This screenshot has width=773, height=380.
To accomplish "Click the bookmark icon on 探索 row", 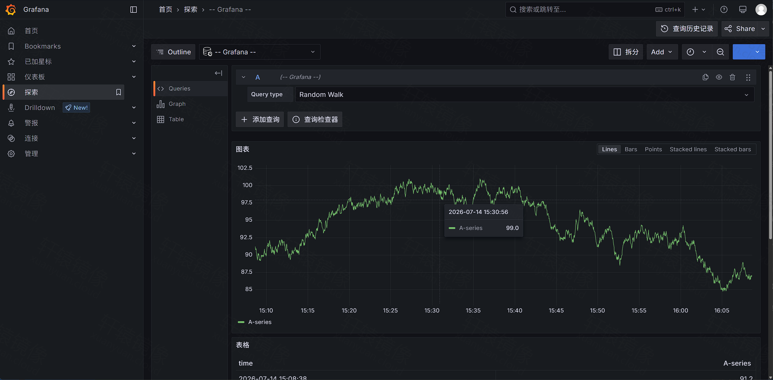I will tap(119, 92).
